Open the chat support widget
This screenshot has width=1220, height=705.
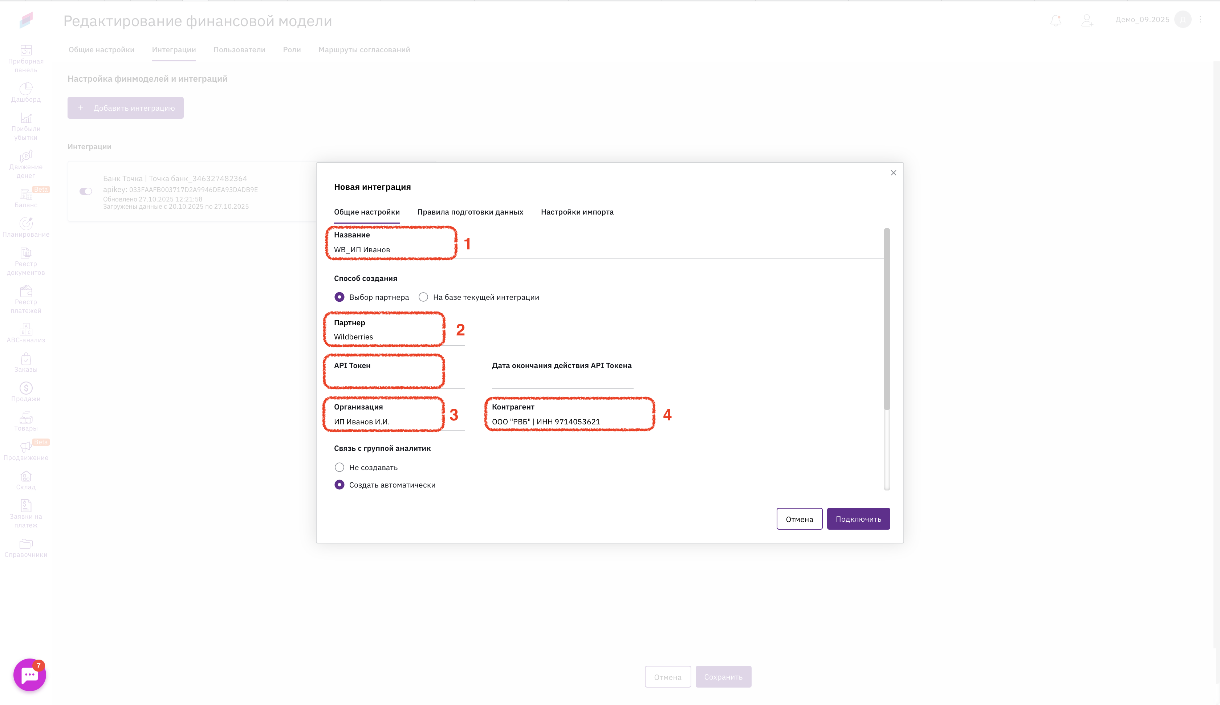(x=29, y=675)
